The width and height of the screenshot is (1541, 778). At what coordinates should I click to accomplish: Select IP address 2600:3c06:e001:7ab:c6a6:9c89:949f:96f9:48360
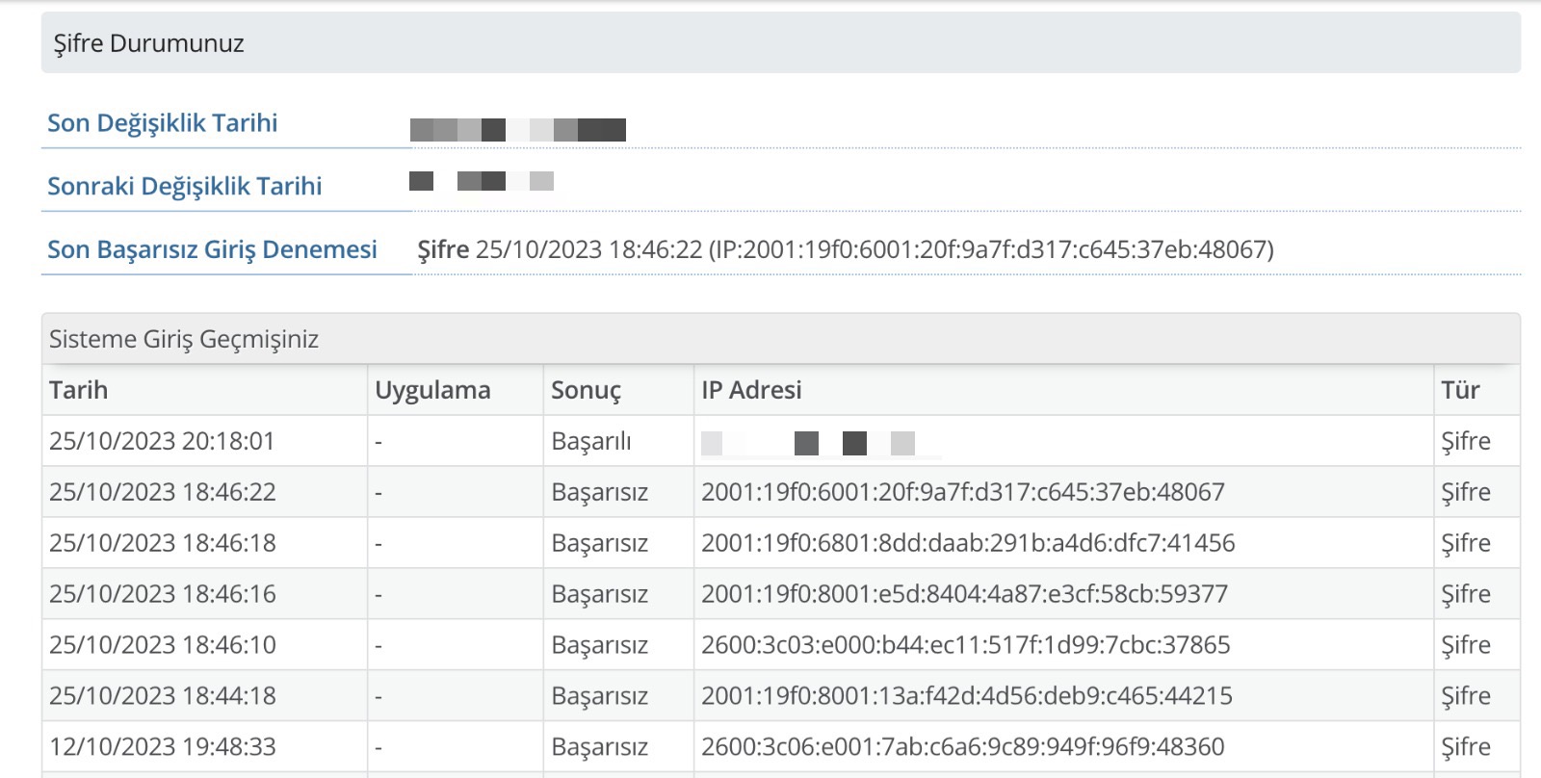(963, 747)
